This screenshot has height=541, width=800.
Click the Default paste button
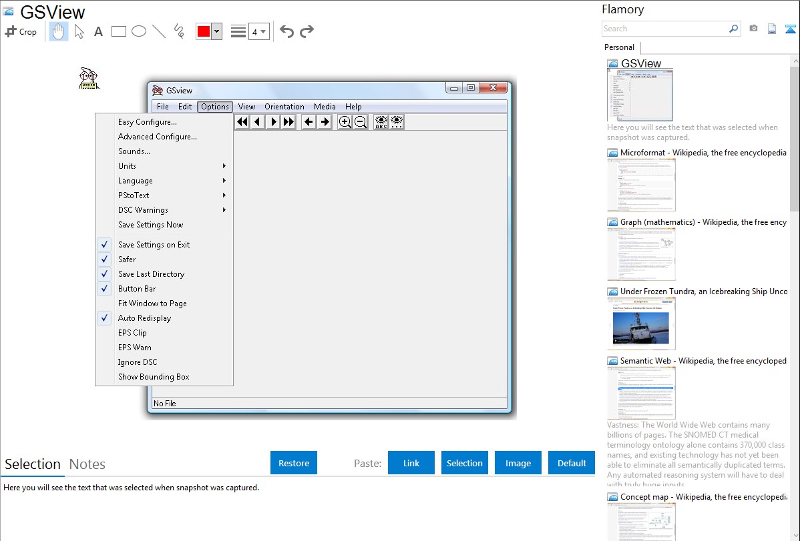[572, 463]
